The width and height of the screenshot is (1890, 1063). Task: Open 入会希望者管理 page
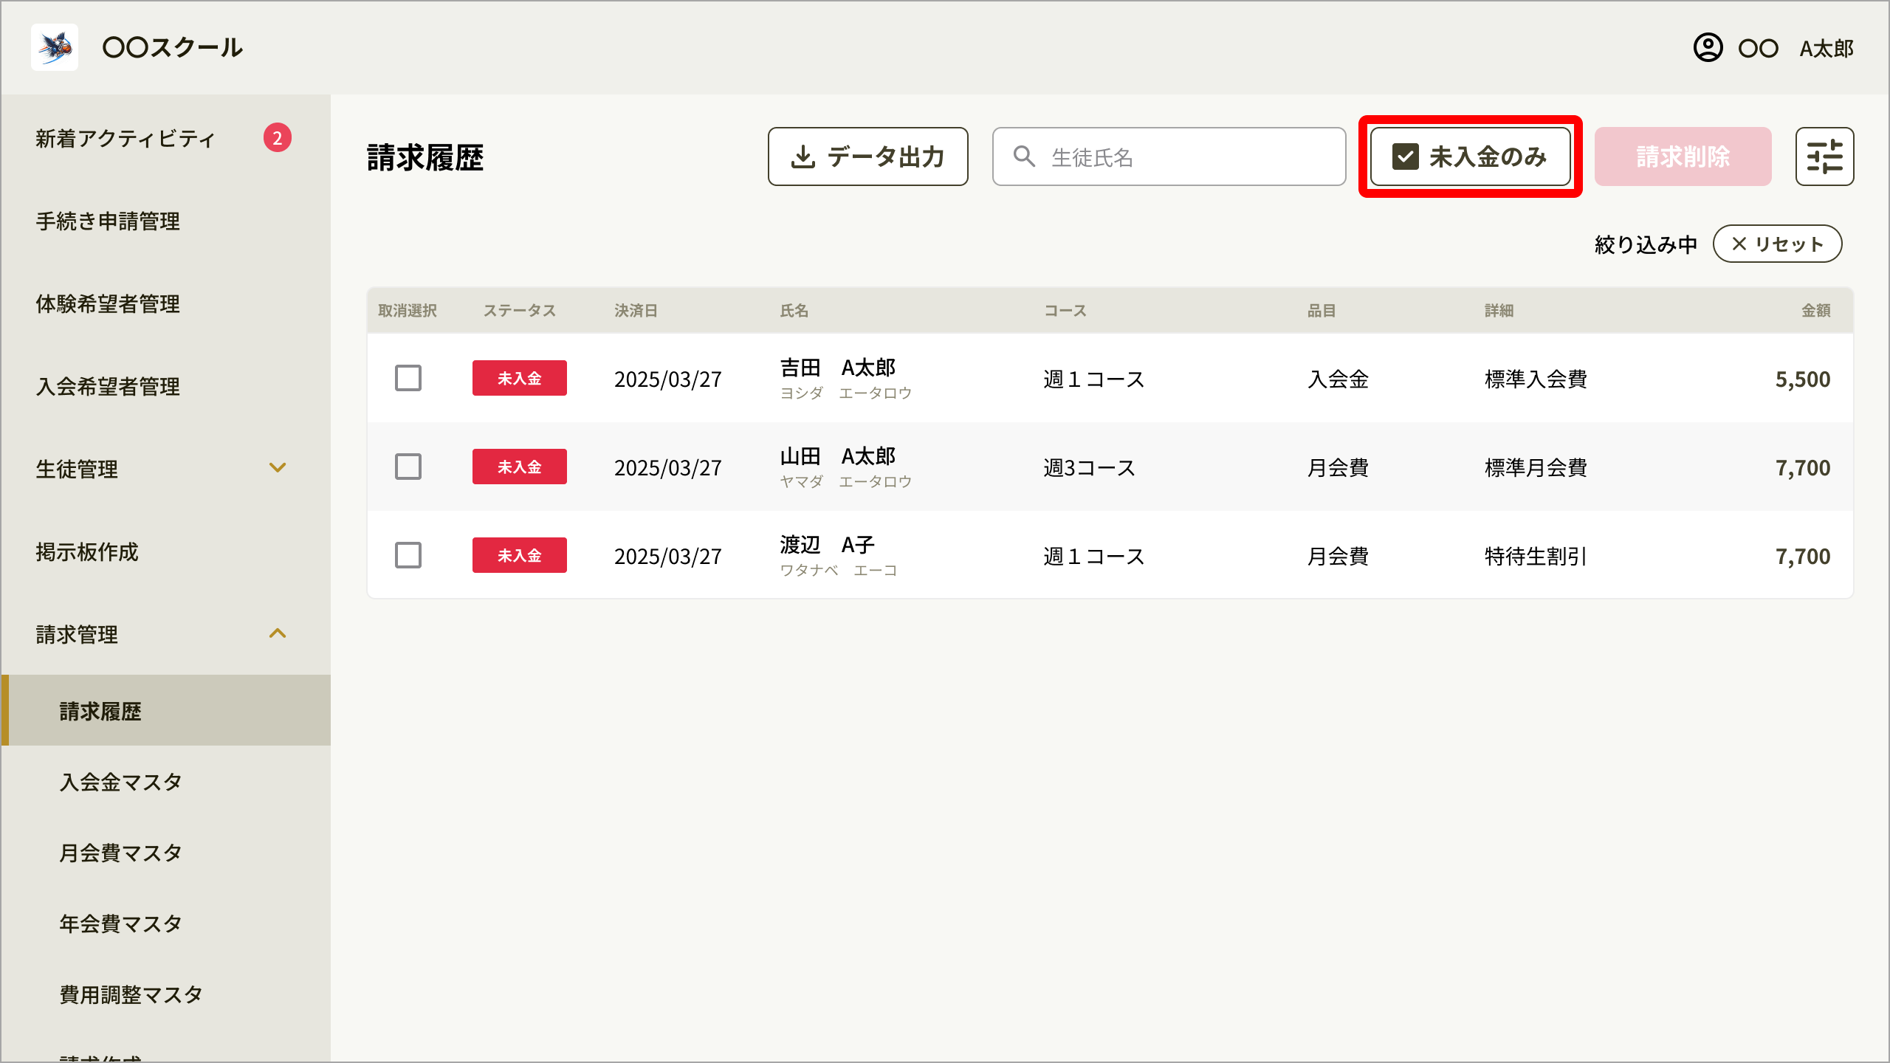(x=108, y=387)
